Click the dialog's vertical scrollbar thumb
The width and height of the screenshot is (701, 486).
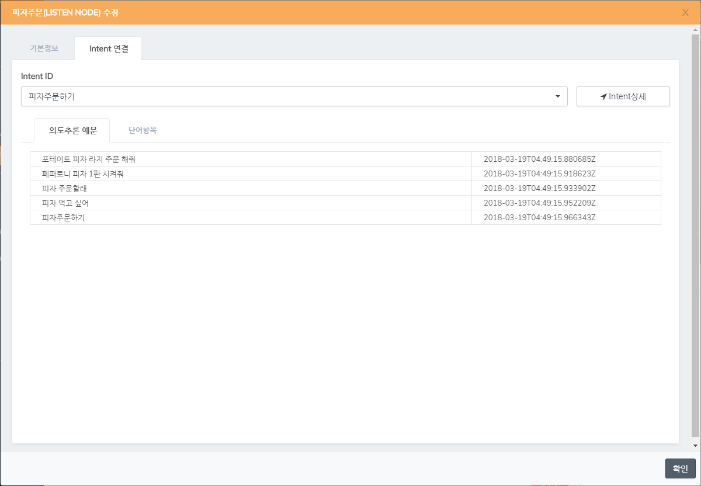coord(695,234)
